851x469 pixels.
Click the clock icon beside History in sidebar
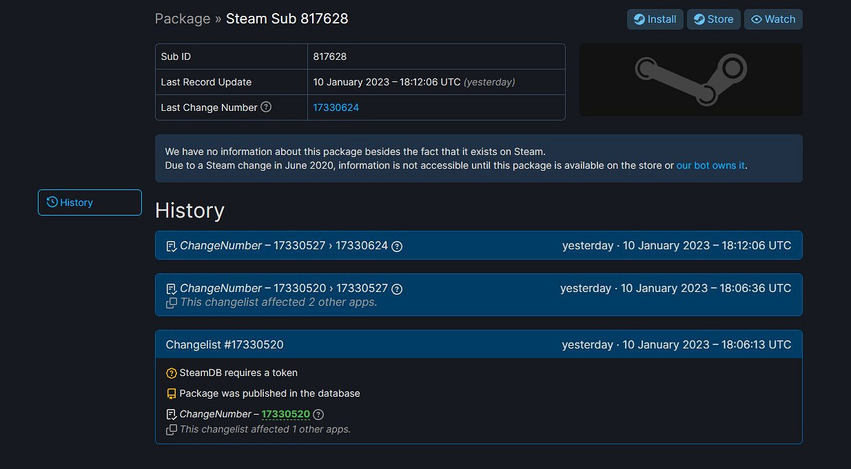51,202
